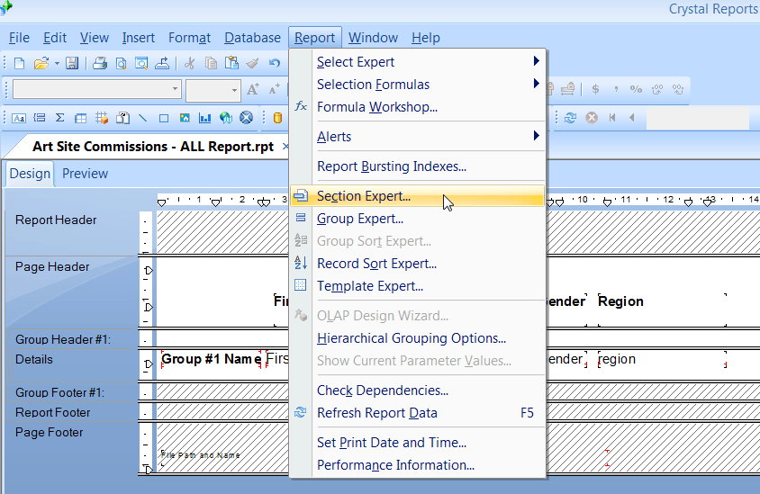
Task: Click the Cut scissors icon
Action: [x=189, y=63]
